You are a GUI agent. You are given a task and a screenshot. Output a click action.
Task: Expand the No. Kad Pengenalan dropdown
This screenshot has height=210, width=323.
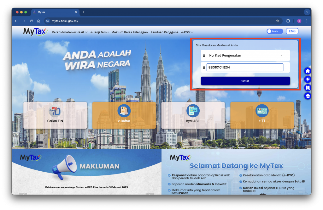click(245, 55)
